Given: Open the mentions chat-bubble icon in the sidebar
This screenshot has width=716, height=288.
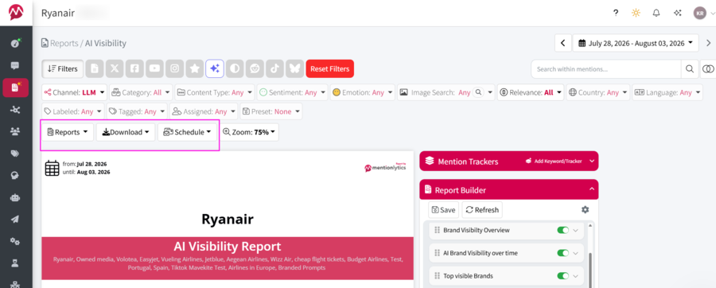Looking at the screenshot, I should pos(16,66).
